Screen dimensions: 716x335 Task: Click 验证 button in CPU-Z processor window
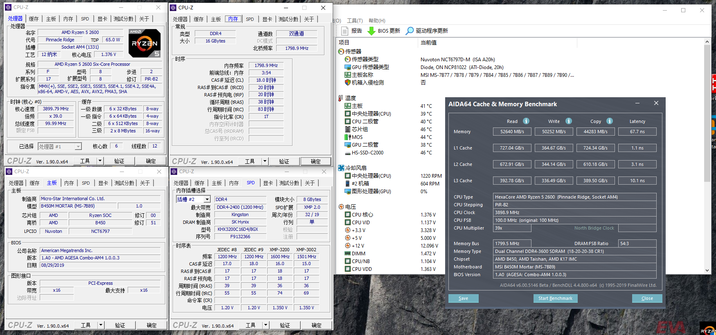click(119, 161)
